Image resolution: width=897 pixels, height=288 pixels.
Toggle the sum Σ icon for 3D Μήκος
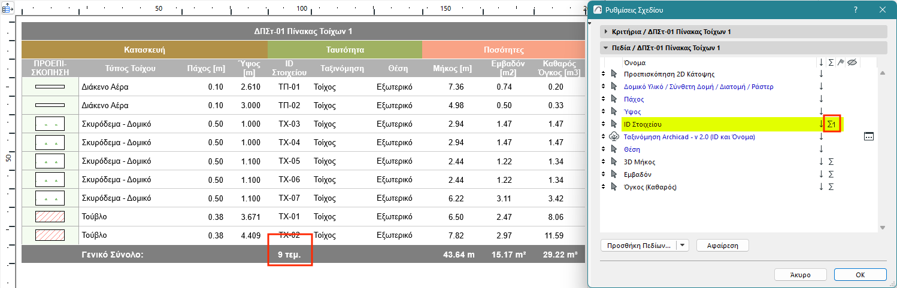click(831, 162)
